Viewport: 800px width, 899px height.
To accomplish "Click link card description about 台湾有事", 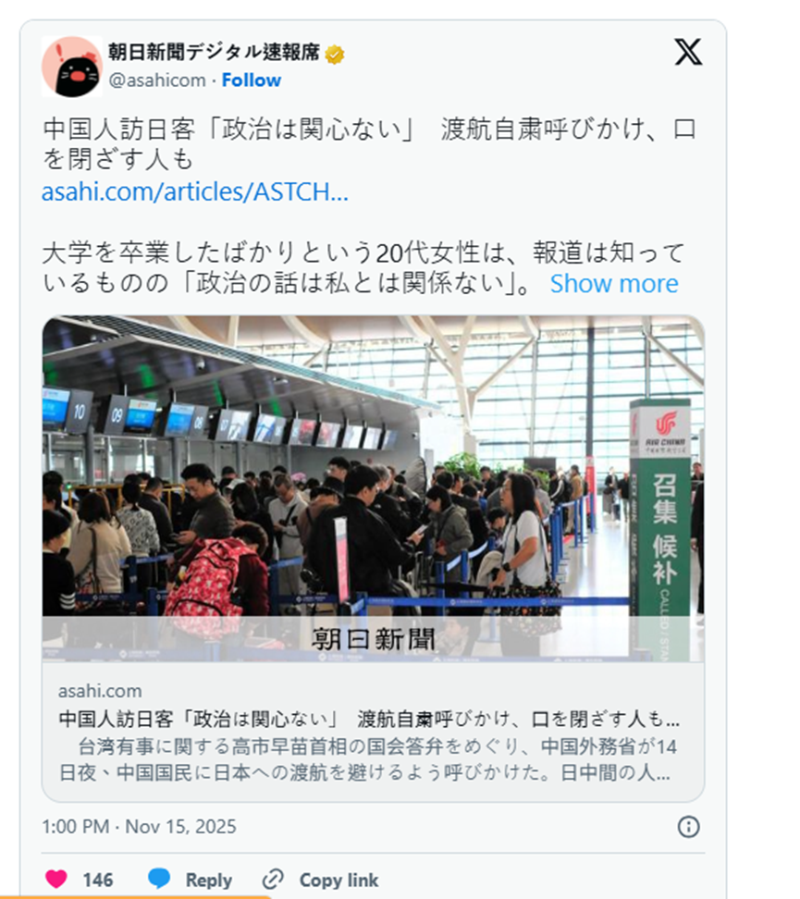I will pyautogui.click(x=367, y=759).
